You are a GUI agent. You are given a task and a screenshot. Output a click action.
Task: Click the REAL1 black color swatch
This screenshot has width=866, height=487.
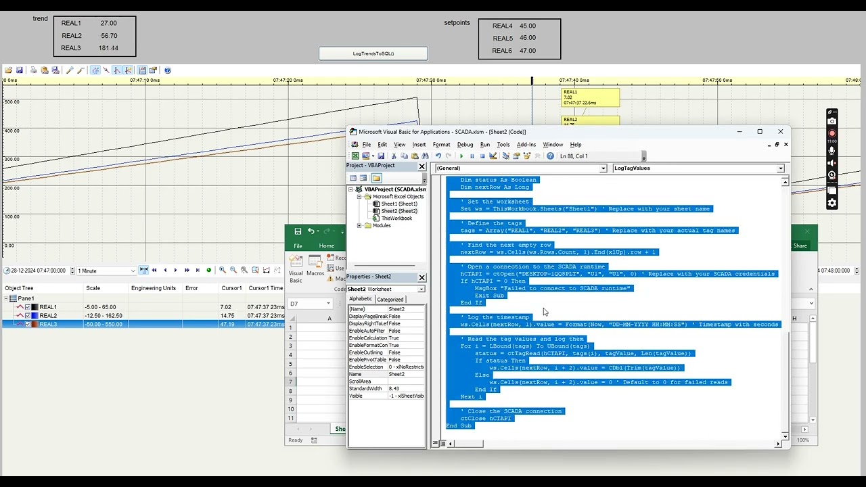(35, 307)
